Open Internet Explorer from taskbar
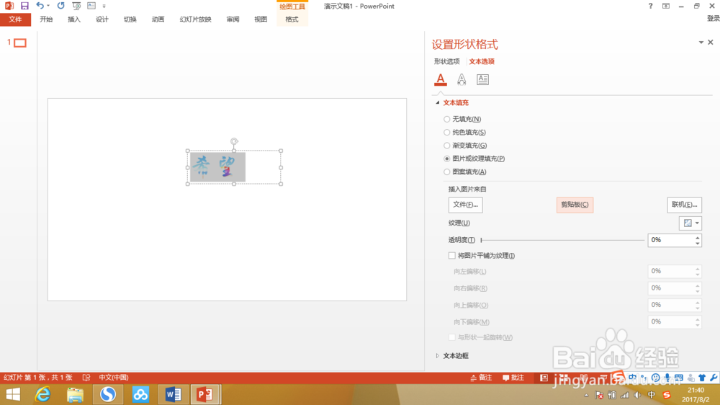 42,394
